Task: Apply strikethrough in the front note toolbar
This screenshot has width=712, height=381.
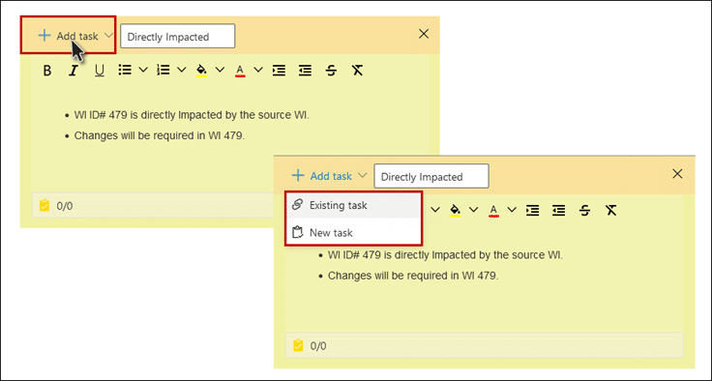Action: click(585, 210)
